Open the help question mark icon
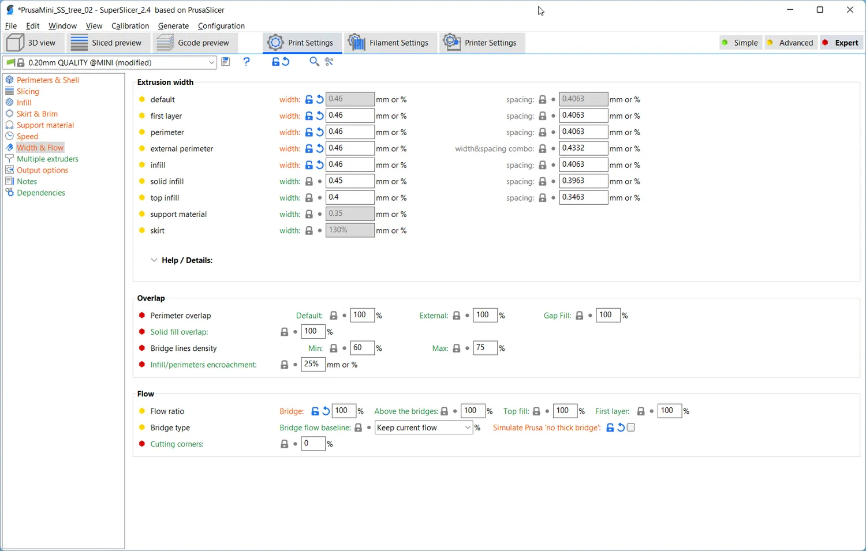Screen dimensions: 866x551 (247, 62)
